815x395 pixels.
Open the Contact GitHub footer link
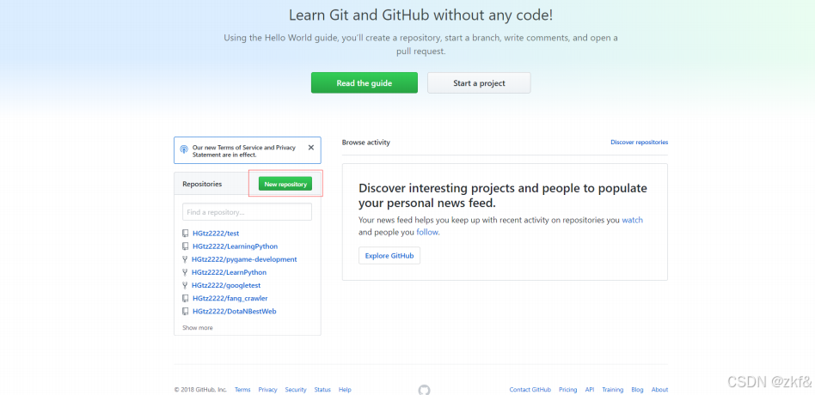pyautogui.click(x=530, y=390)
